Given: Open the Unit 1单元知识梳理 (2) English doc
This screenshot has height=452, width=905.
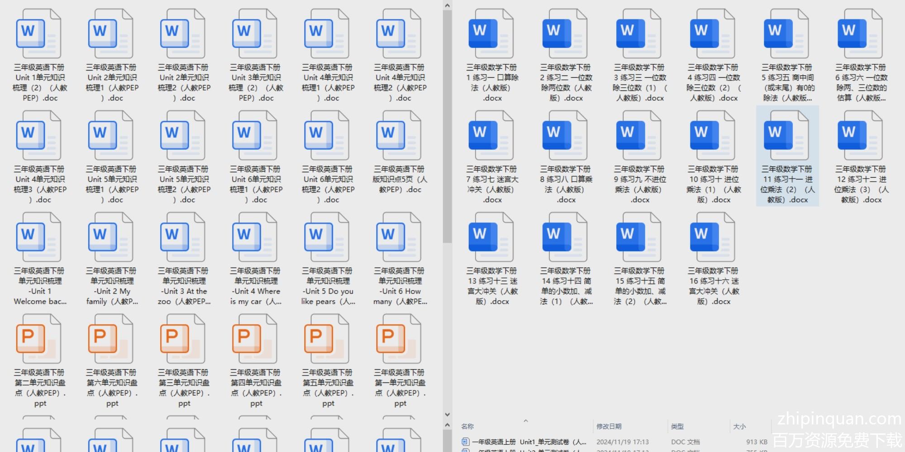Looking at the screenshot, I should coord(39,34).
